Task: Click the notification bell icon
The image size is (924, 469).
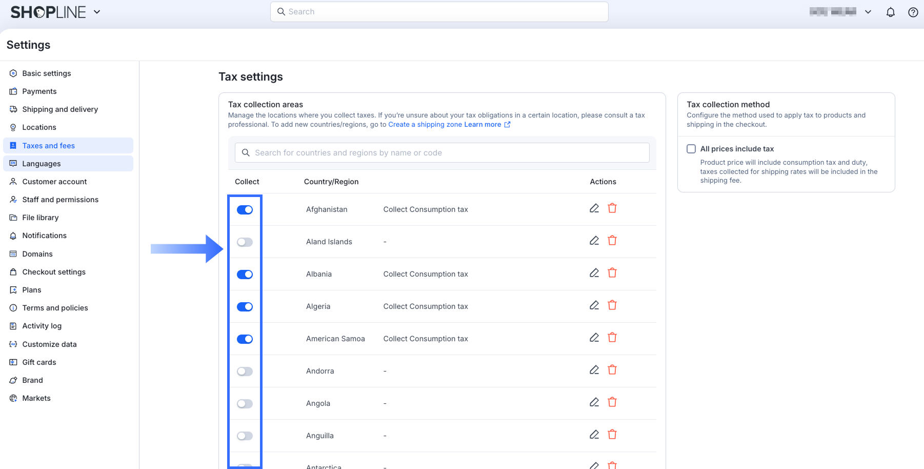Action: point(890,12)
